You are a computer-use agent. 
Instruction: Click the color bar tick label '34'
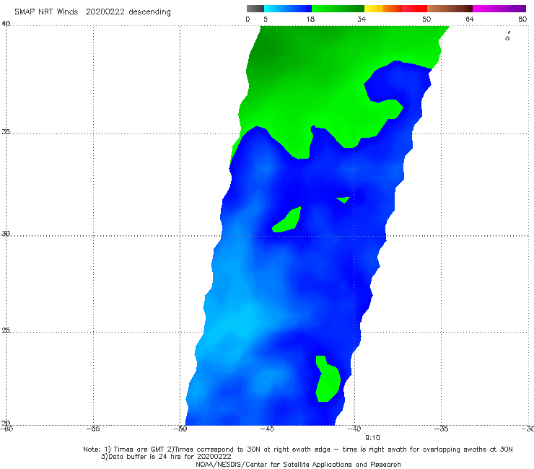click(x=362, y=19)
